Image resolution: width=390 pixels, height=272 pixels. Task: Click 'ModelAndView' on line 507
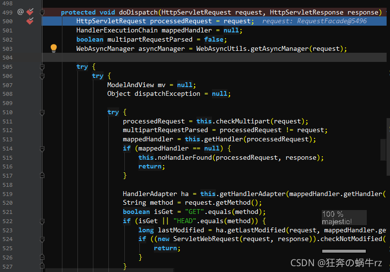(x=131, y=85)
